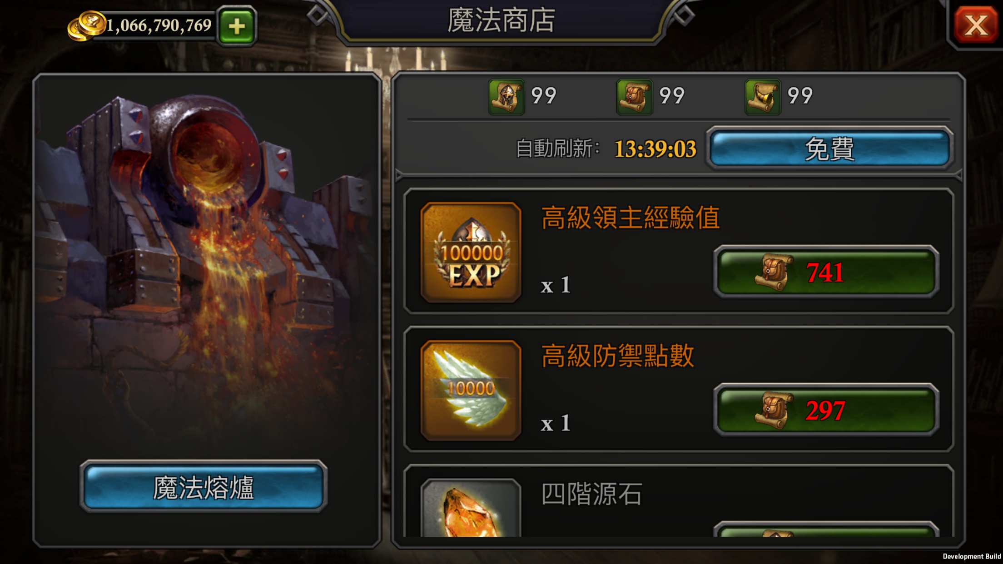Select the horn scroll token icon
The image size is (1003, 564).
coord(763,97)
